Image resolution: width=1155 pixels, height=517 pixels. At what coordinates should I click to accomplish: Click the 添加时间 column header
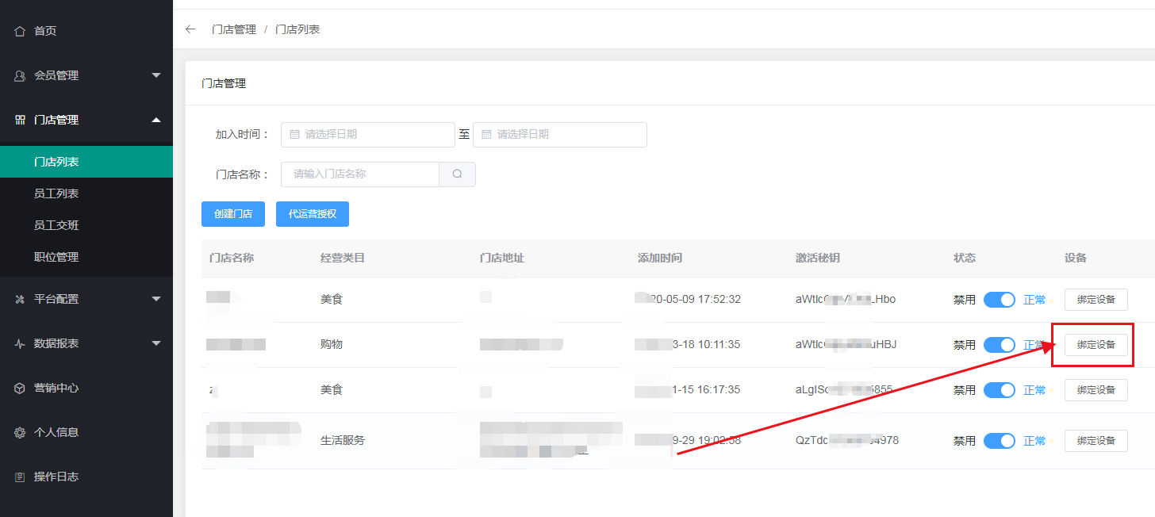point(660,258)
